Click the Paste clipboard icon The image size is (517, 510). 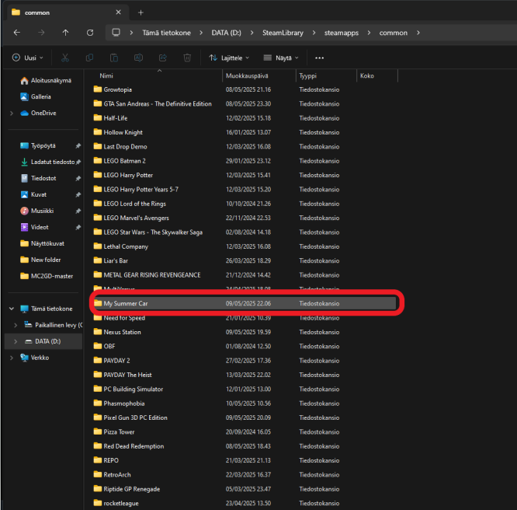[x=114, y=58]
